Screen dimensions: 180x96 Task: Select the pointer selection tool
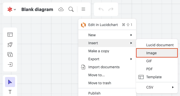(x=10, y=82)
